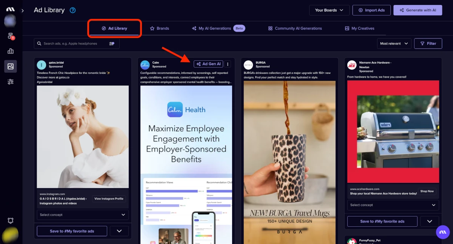Viewport: 453px width, 244px height.
Task: Open the Calm Health ad creative
Action: coord(186,165)
